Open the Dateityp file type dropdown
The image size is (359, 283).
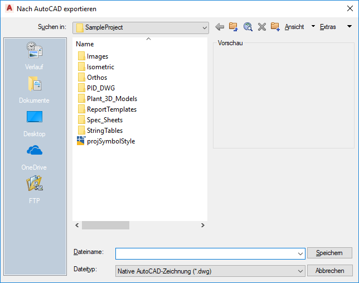(210, 271)
